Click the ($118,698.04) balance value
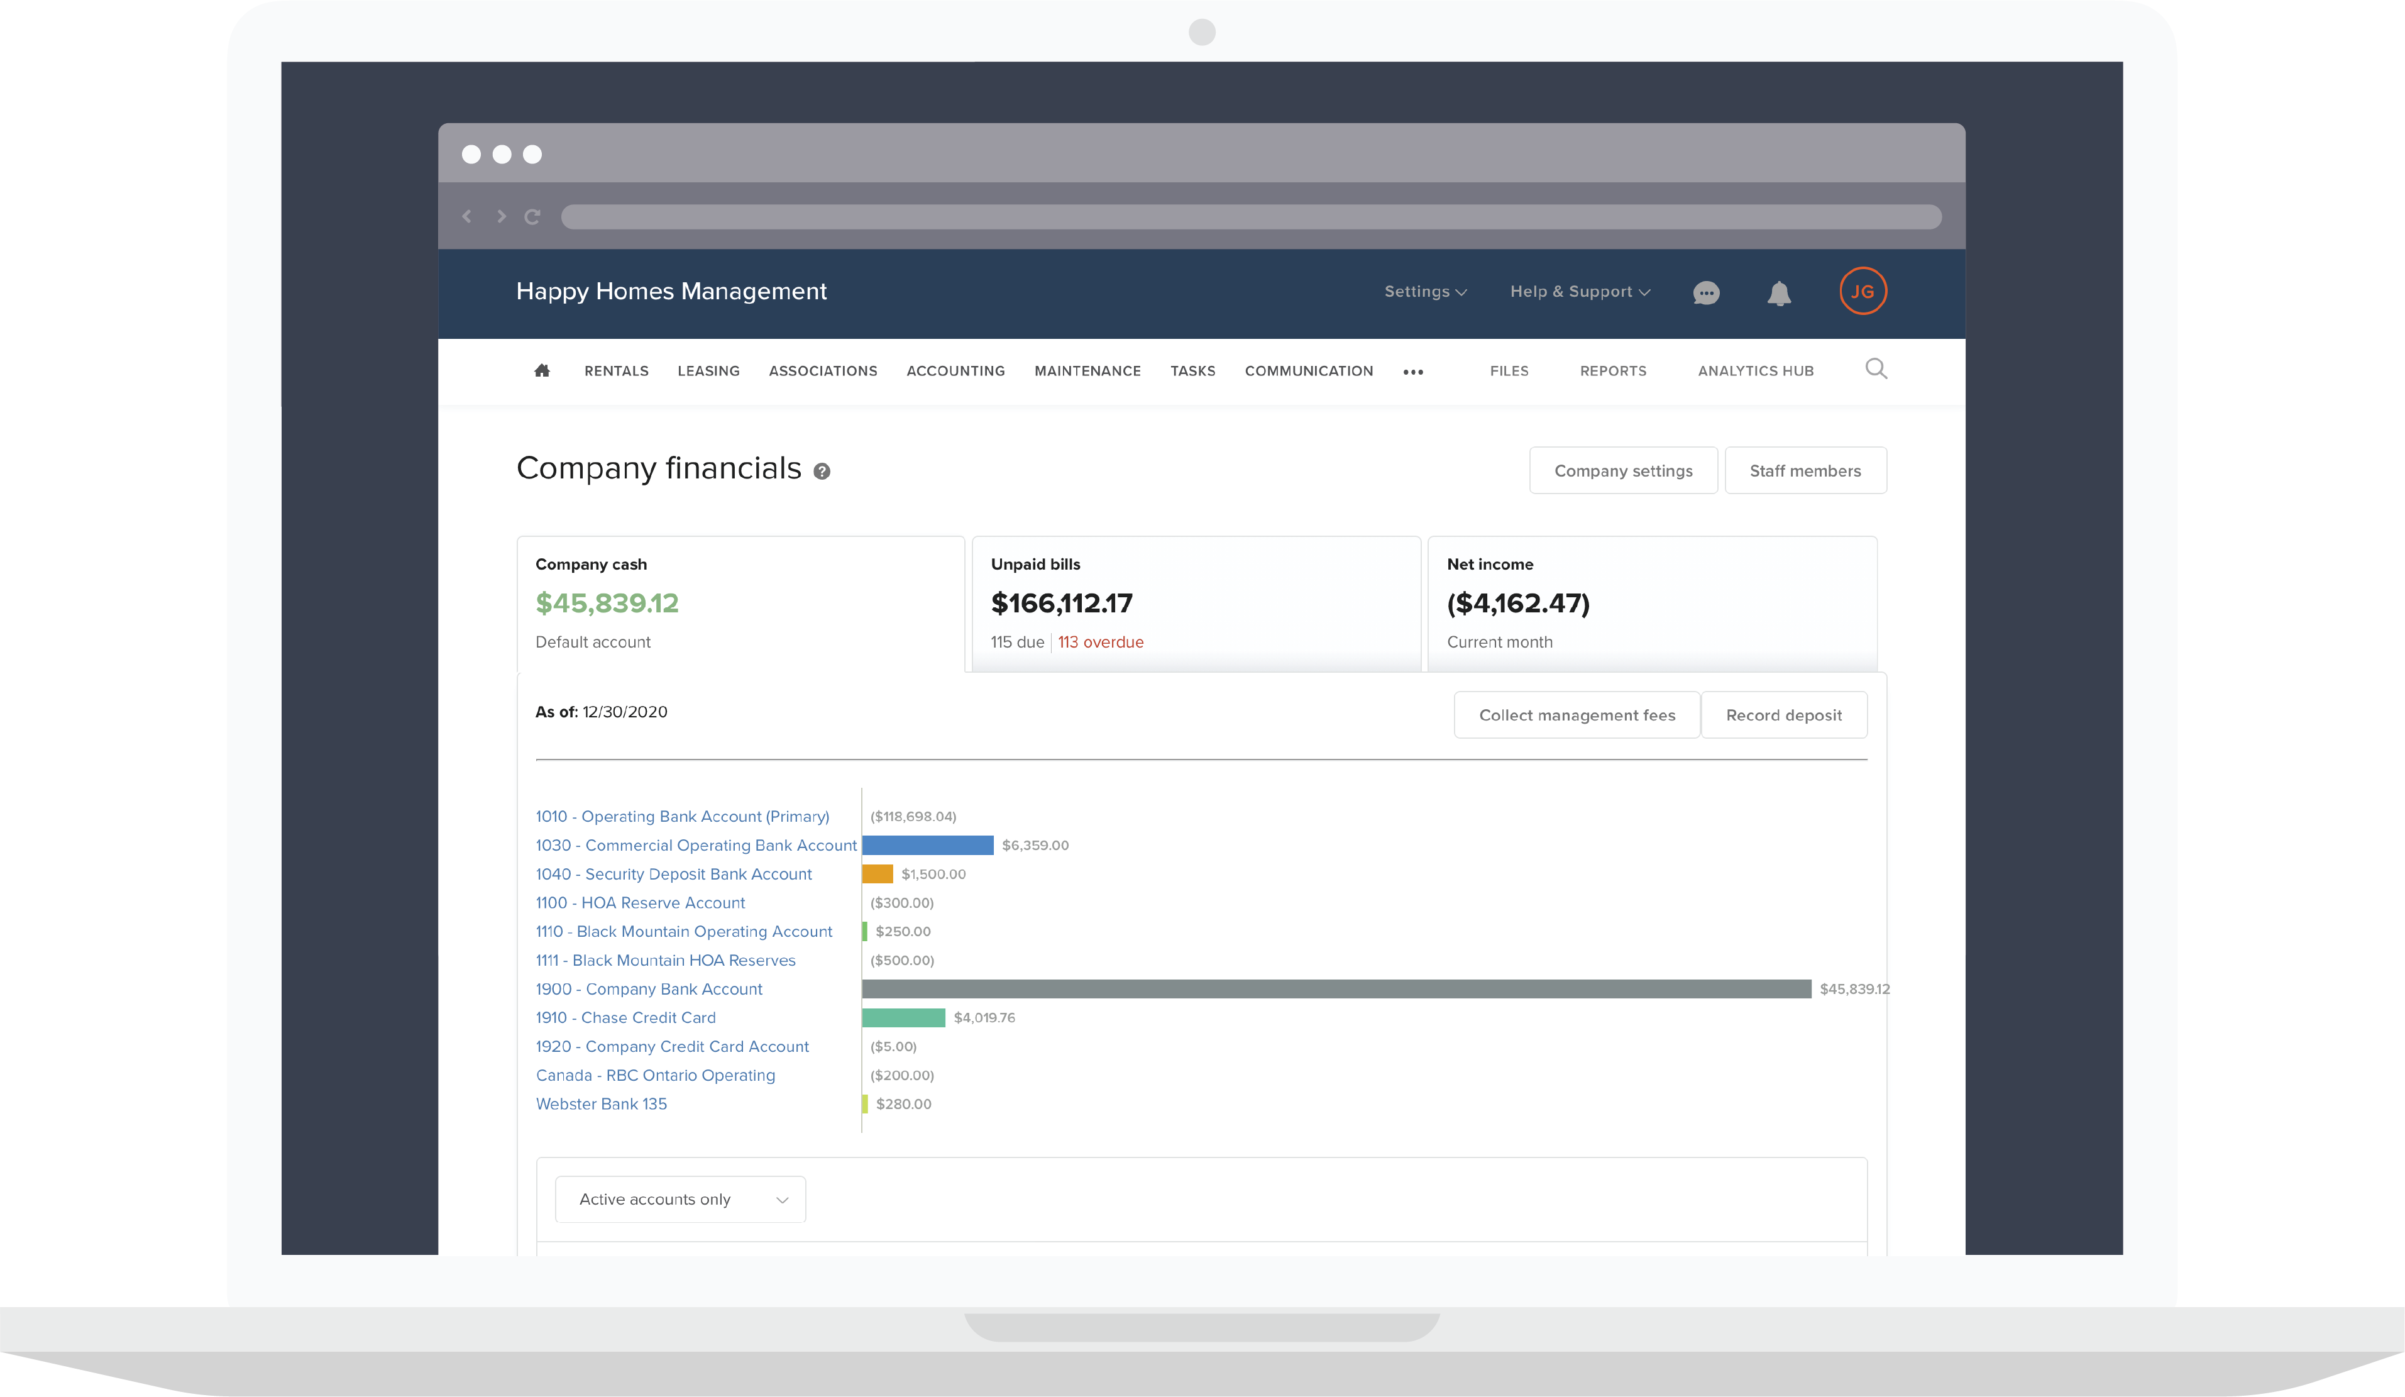 913,817
